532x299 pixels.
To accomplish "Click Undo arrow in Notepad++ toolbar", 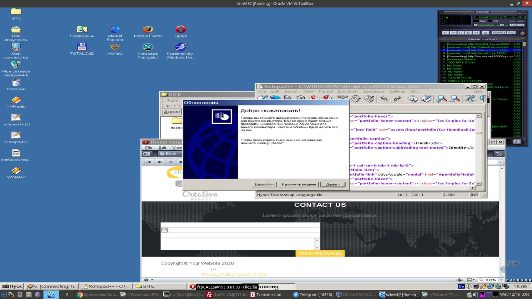I will [x=384, y=99].
